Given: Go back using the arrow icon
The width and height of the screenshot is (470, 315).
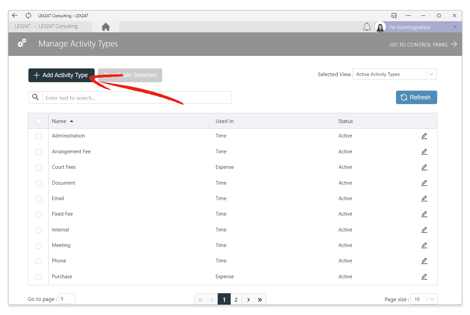Looking at the screenshot, I should coord(15,15).
